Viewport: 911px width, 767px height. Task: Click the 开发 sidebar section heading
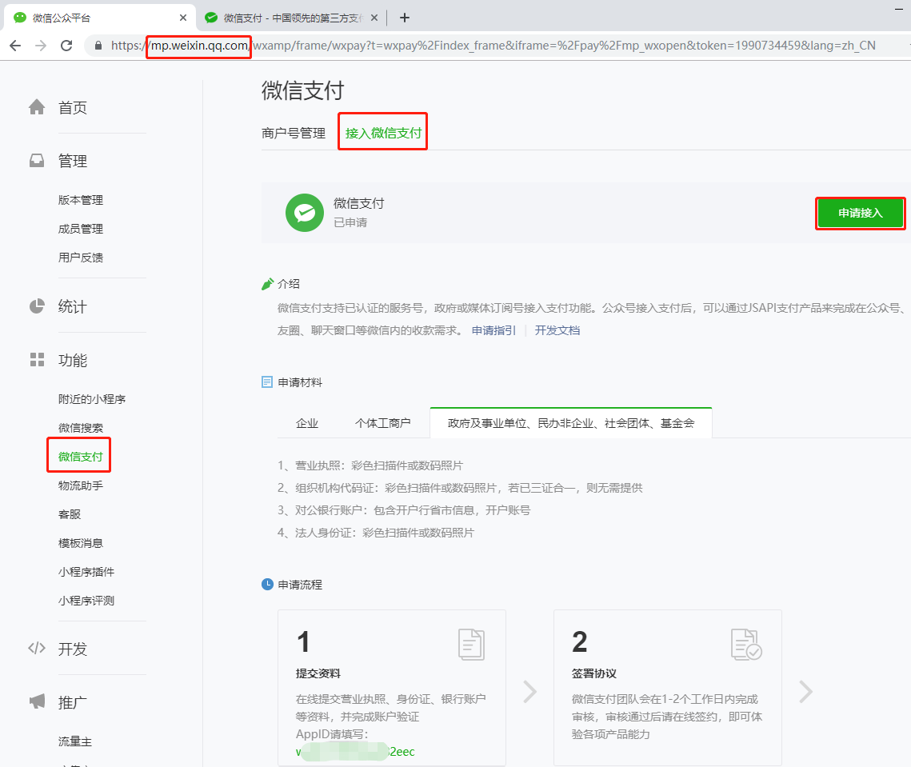pos(73,649)
